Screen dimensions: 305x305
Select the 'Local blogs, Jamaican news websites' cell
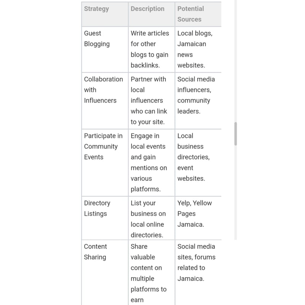click(x=195, y=49)
